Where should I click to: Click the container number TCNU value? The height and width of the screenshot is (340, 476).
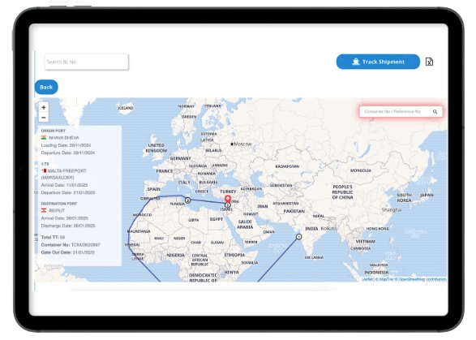point(86,244)
